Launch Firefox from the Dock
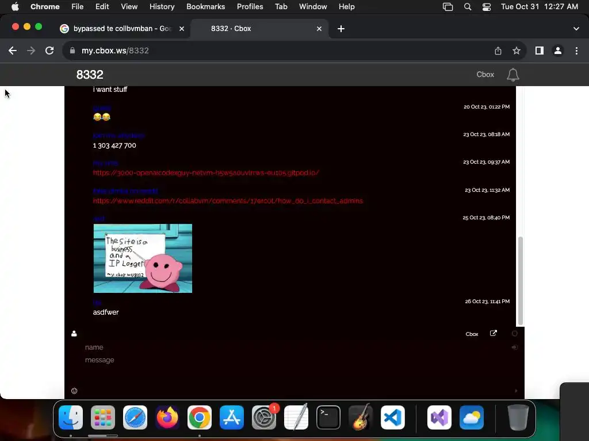Image resolution: width=589 pixels, height=441 pixels. [167, 417]
